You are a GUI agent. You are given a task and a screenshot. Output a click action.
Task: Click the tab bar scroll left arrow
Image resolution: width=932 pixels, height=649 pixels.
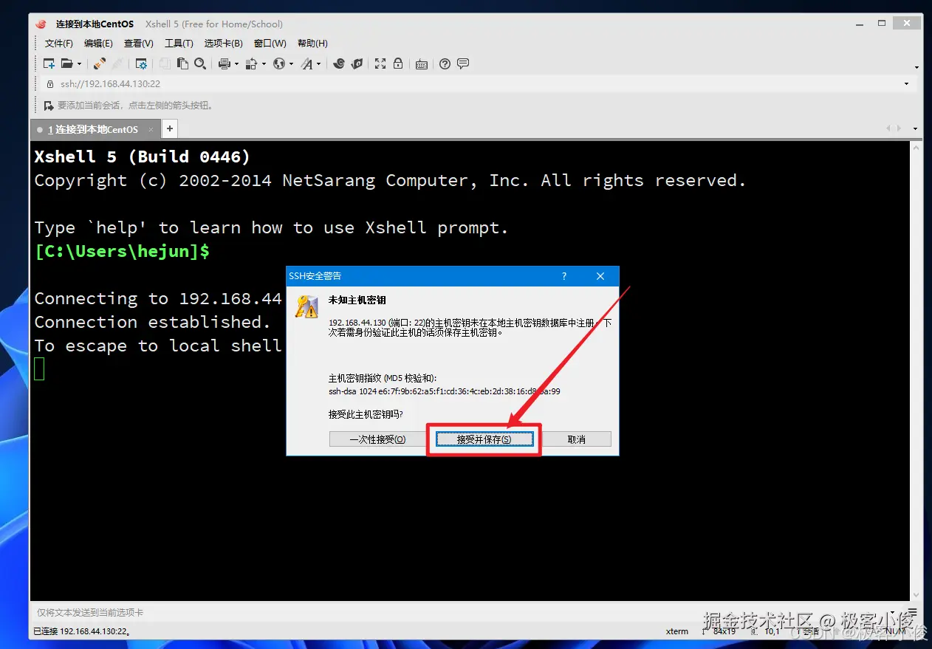[x=888, y=129]
